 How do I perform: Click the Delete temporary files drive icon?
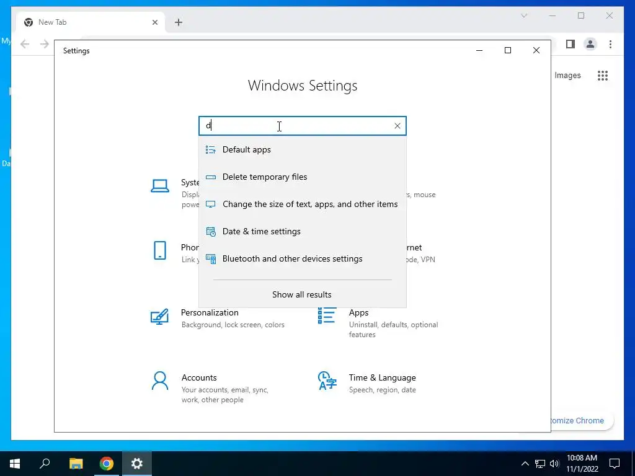point(211,177)
